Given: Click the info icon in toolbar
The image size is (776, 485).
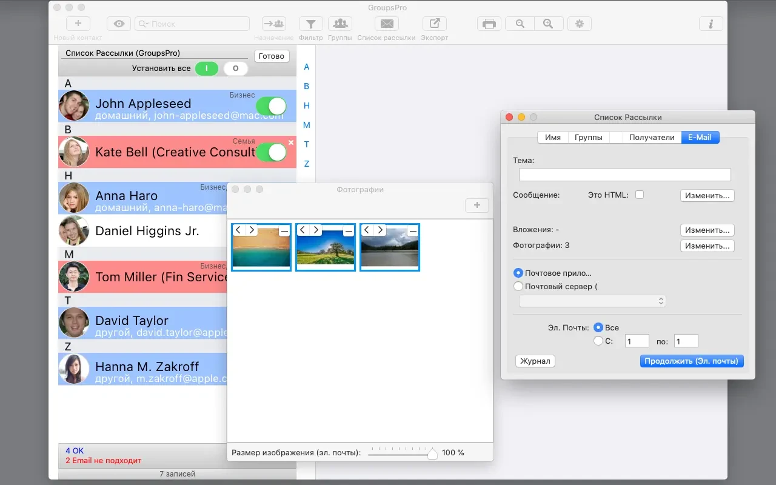Looking at the screenshot, I should pyautogui.click(x=711, y=24).
